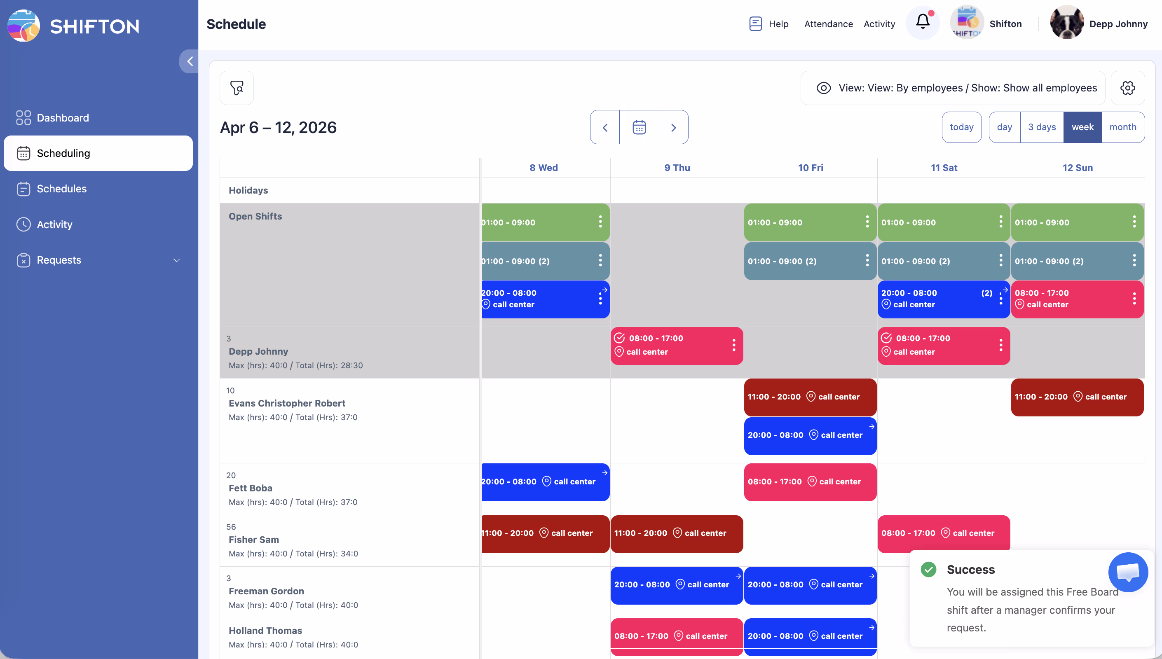Viewport: 1162px width, 659px height.
Task: Go to Dashboard in sidebar
Action: click(63, 118)
